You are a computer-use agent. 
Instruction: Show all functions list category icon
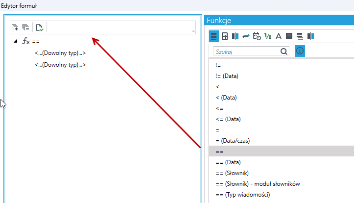(x=214, y=36)
